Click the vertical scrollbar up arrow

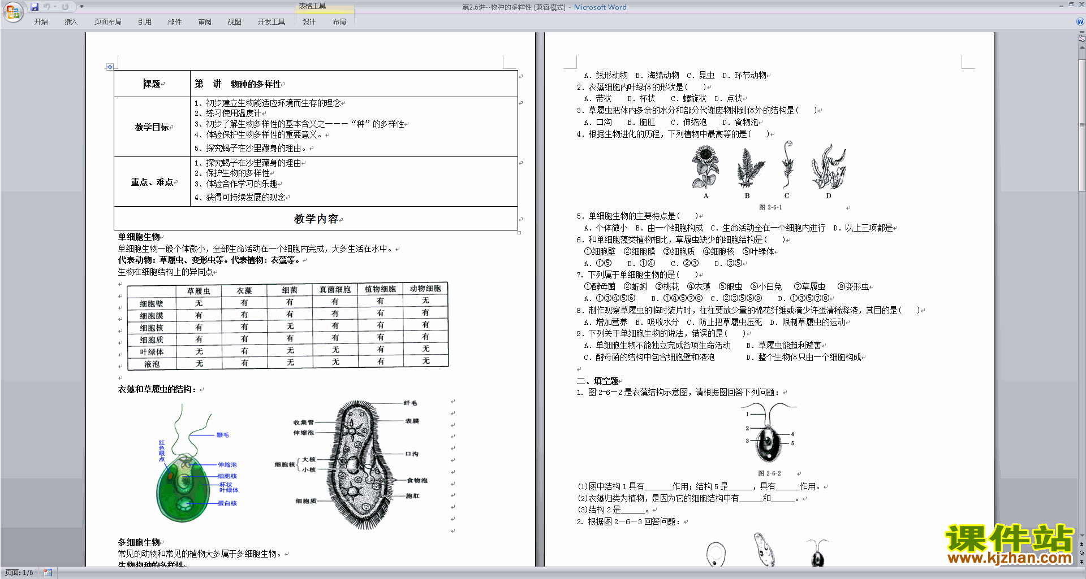1082,47
